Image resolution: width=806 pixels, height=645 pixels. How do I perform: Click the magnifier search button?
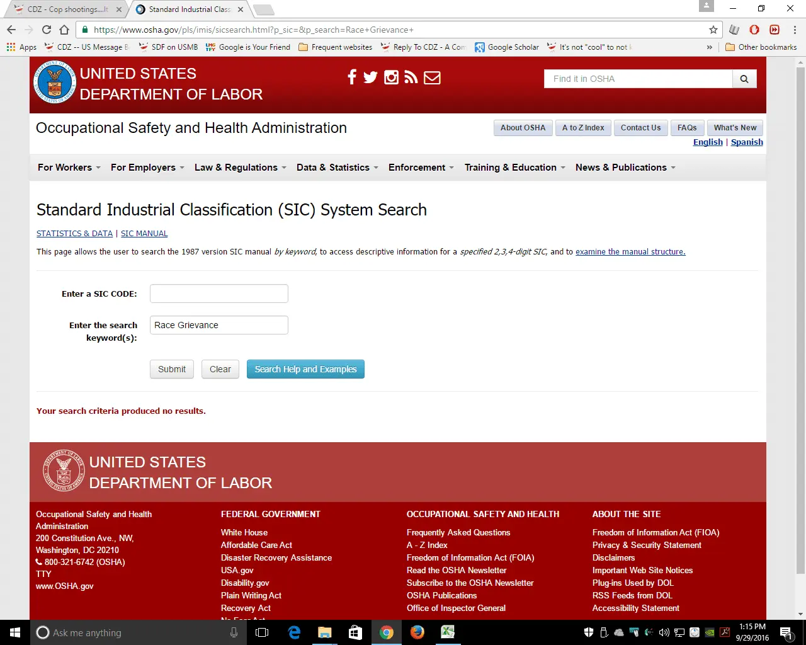[x=744, y=79]
